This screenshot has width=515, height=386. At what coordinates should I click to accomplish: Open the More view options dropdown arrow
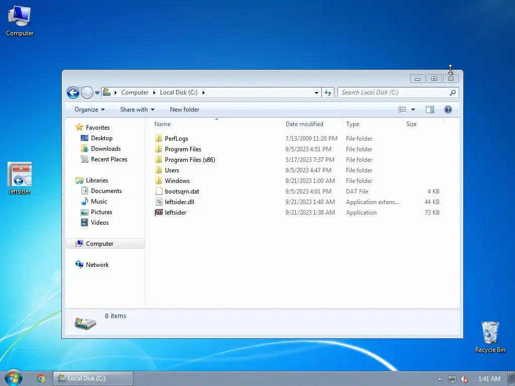[x=413, y=110]
